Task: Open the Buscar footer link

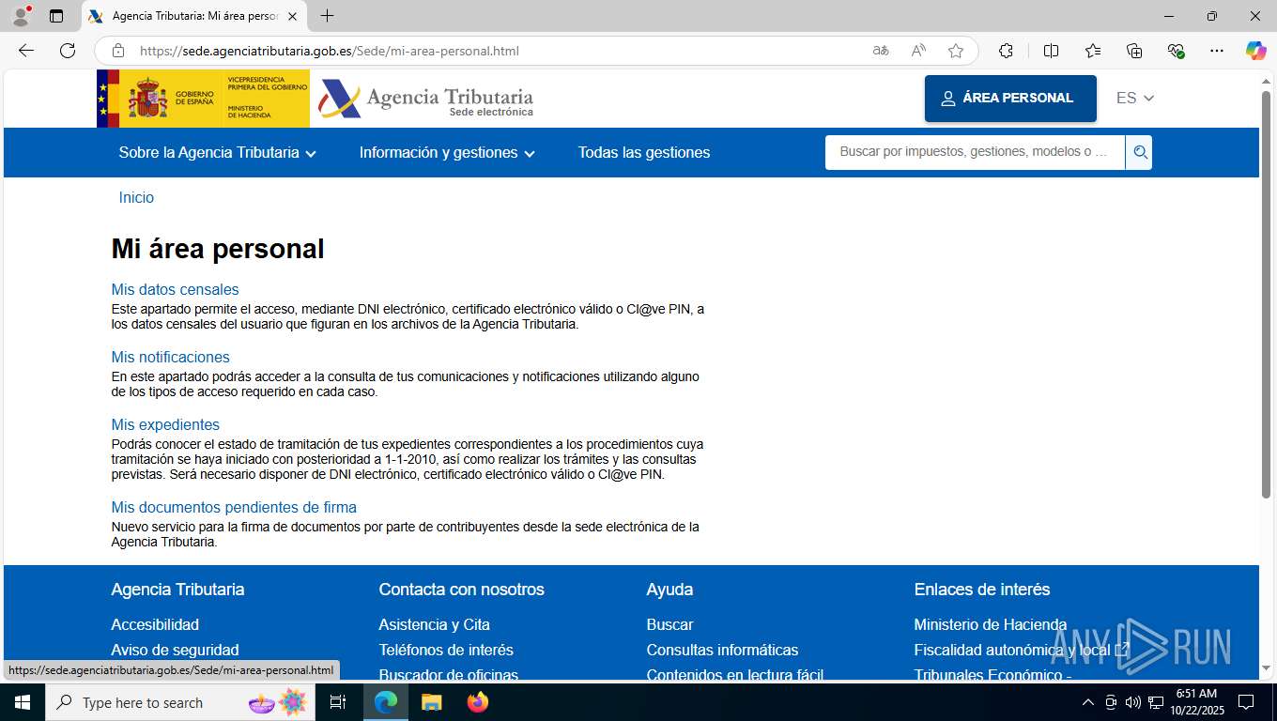Action: tap(669, 625)
